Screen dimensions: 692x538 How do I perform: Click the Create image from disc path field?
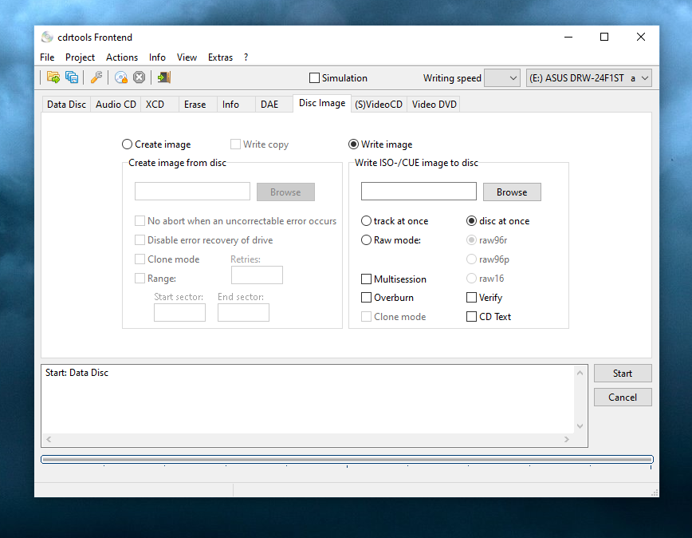[192, 192]
